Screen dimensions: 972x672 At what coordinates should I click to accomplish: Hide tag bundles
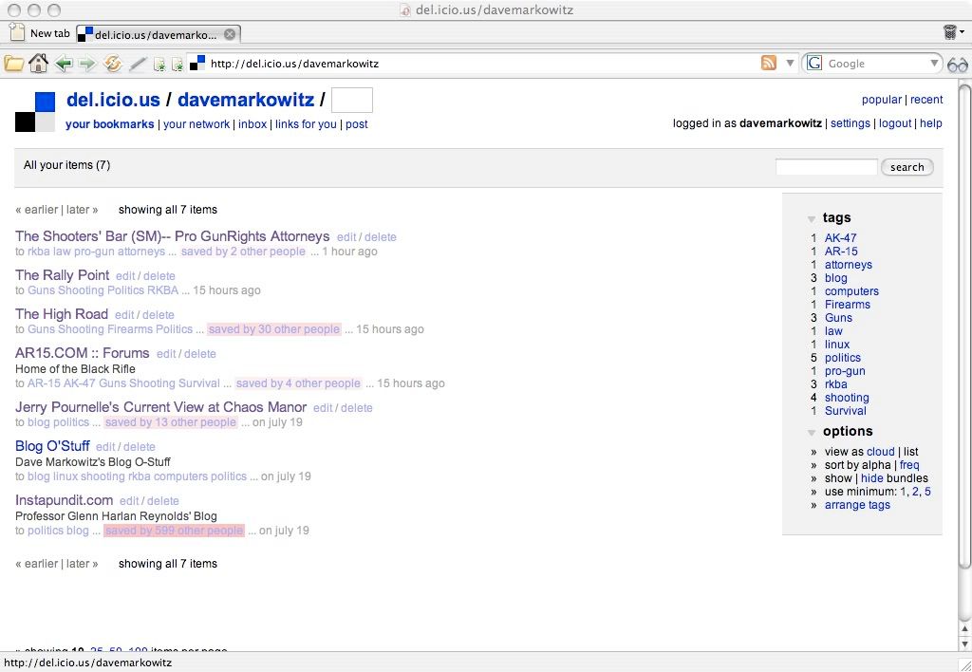[871, 478]
